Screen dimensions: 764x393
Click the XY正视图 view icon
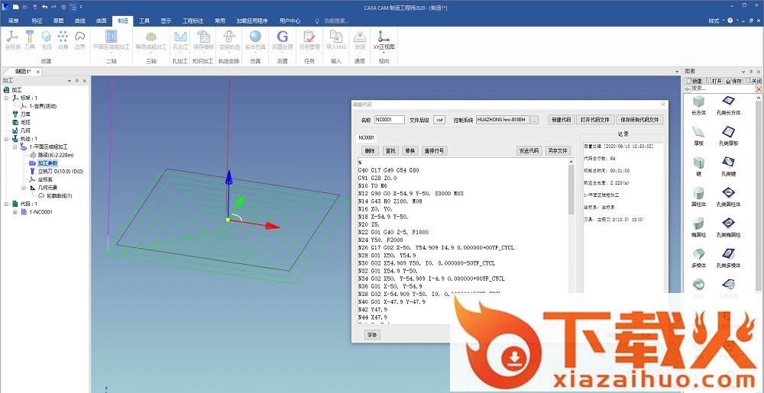click(384, 40)
